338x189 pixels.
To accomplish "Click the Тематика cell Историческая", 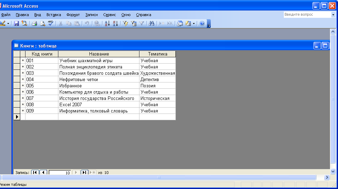I will pos(157,98).
